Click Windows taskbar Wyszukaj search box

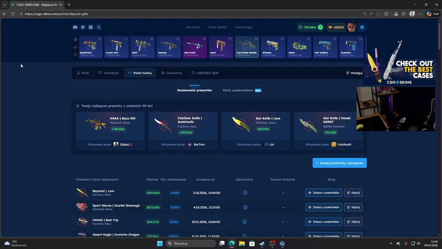point(191,243)
